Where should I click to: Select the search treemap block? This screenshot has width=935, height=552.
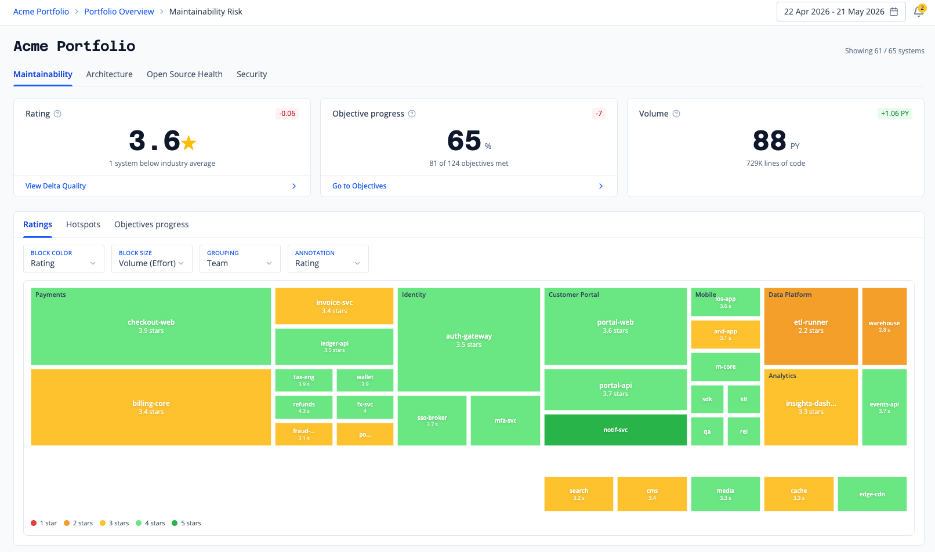click(578, 494)
